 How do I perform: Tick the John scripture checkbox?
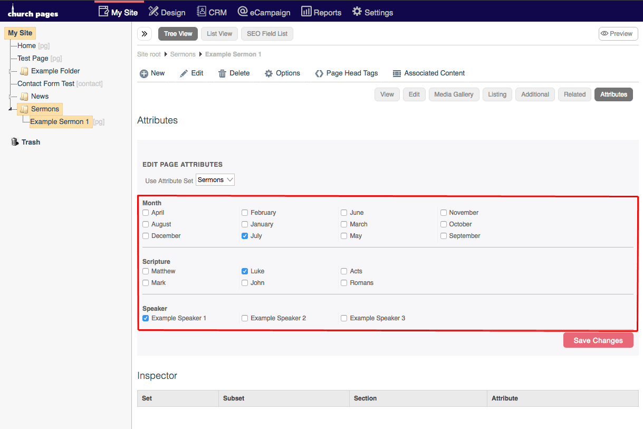(245, 283)
